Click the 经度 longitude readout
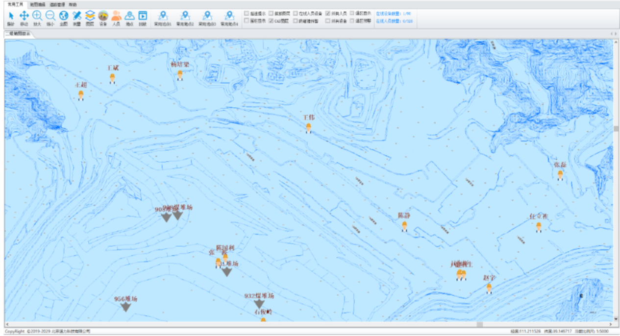 point(525,332)
